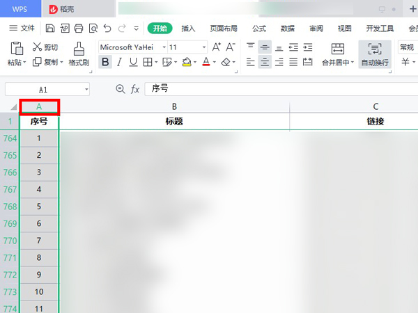Image resolution: width=418 pixels, height=313 pixels.
Task: Toggle Italic formatting
Action: pos(119,62)
